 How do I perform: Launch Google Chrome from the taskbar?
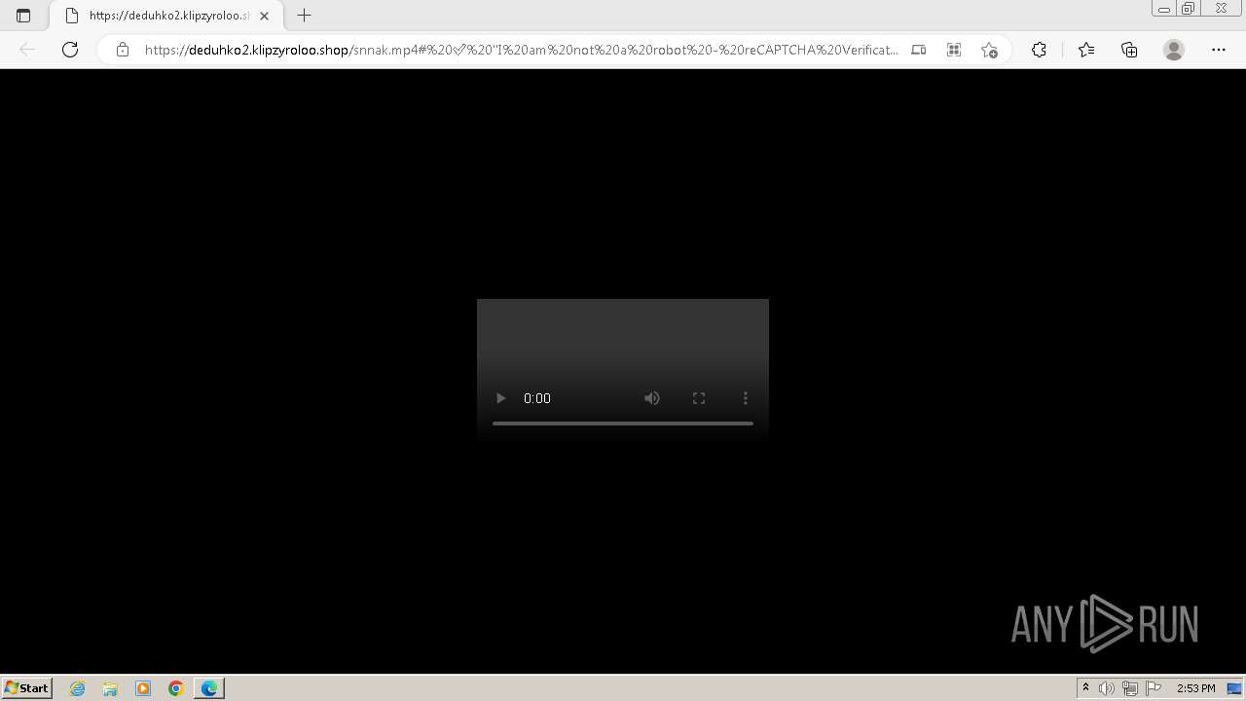click(176, 688)
